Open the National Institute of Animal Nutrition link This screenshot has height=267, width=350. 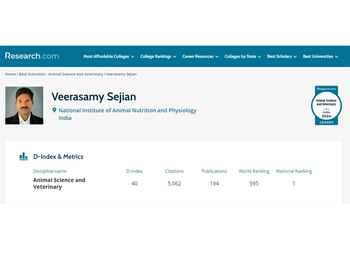[127, 110]
